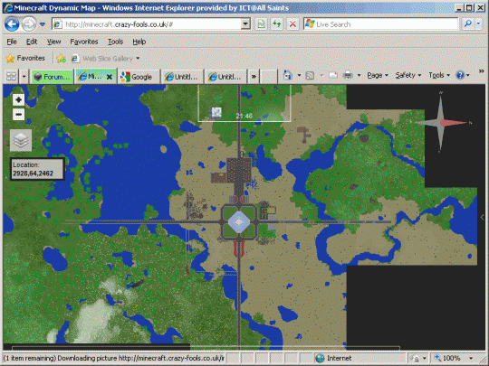Zoom in the map with plus button

(18, 100)
